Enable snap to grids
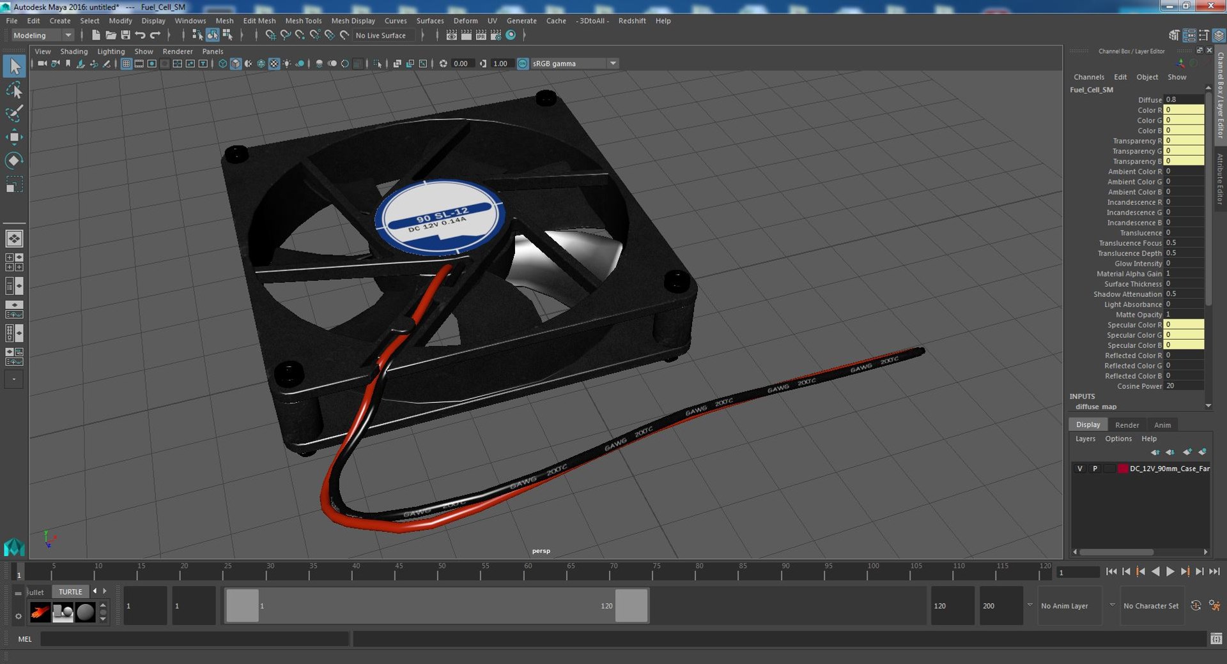 coord(270,35)
